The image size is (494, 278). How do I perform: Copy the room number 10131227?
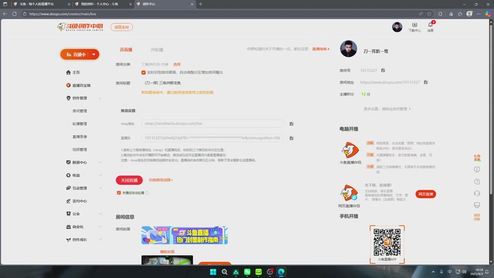point(383,70)
